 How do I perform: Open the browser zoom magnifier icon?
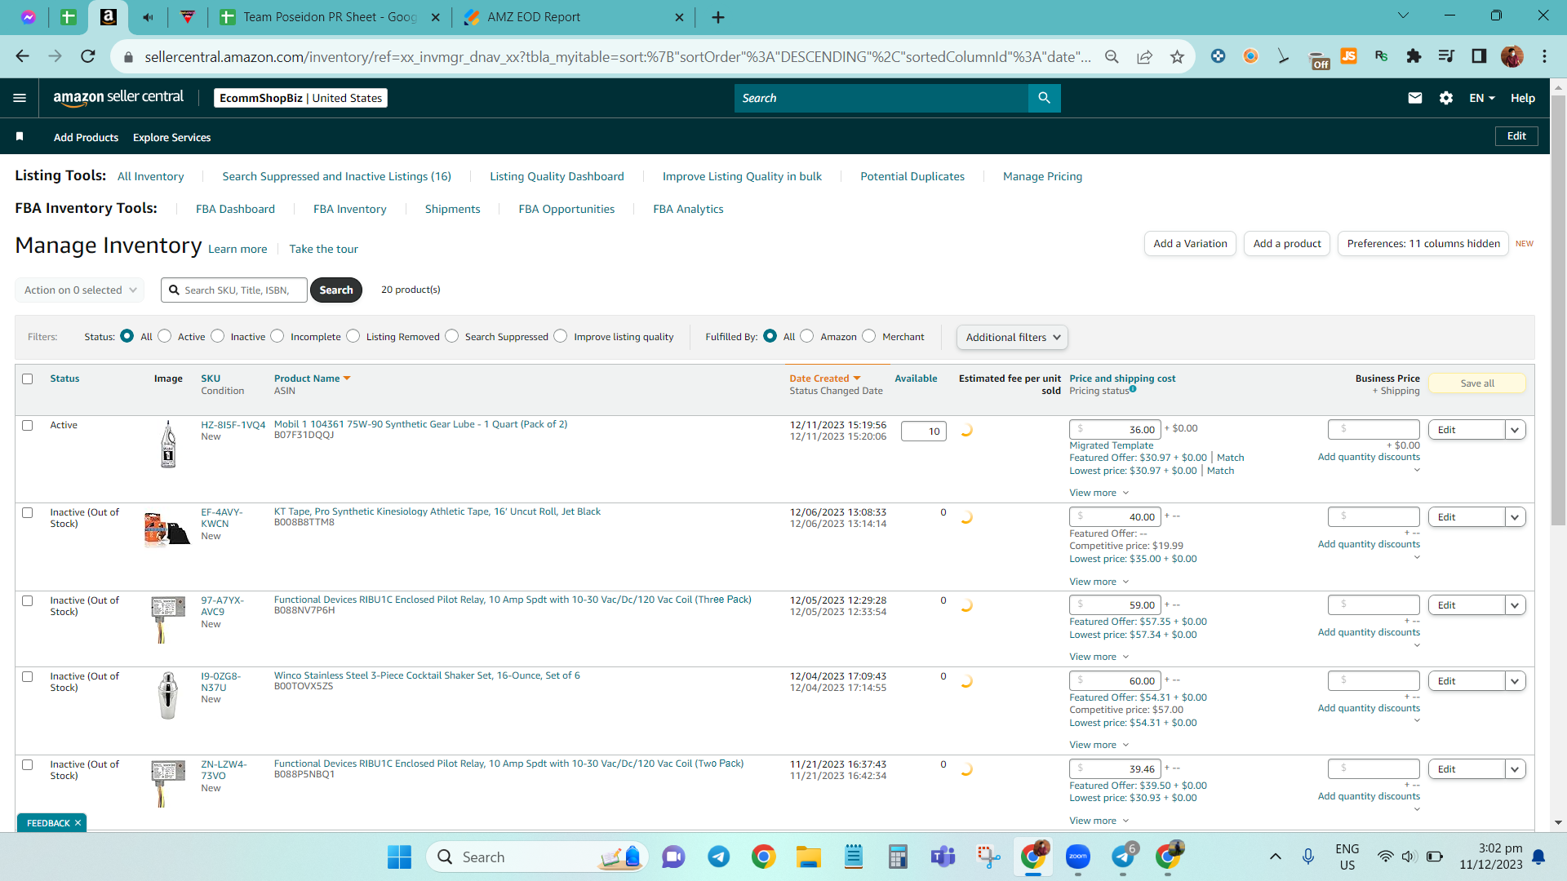[x=1112, y=56]
